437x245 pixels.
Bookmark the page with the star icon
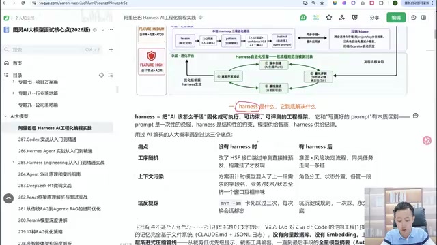322,3
